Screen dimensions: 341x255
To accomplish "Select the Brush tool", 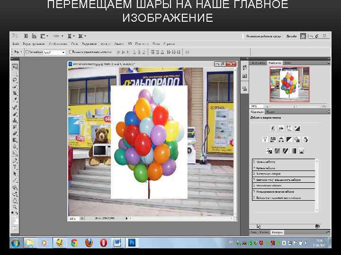I will (x=15, y=113).
